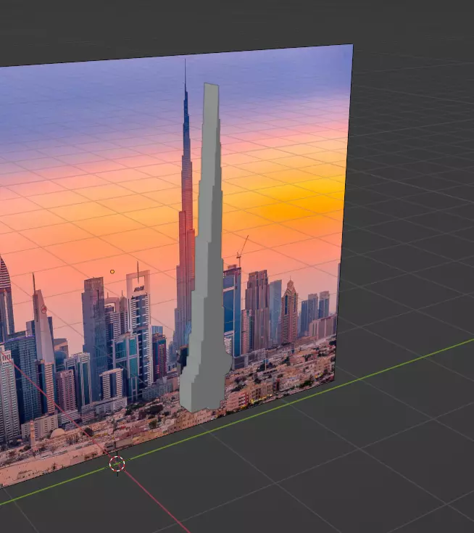Click the red-white 3D cursor crosshair

[x=117, y=464]
